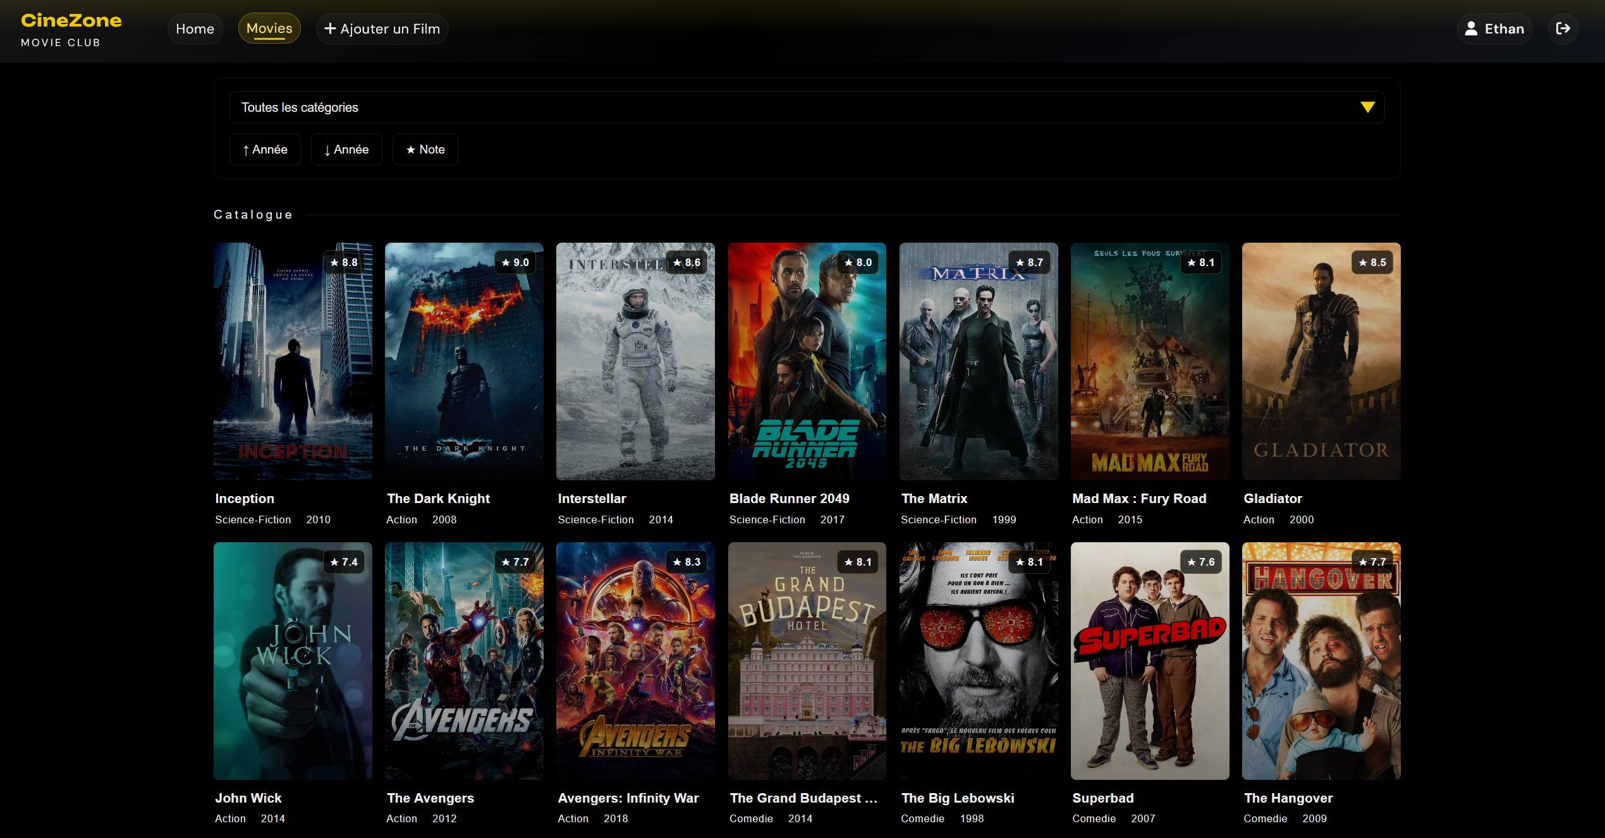This screenshot has height=838, width=1605.
Task: Click the CineZone Movie Club logo
Action: [x=71, y=29]
